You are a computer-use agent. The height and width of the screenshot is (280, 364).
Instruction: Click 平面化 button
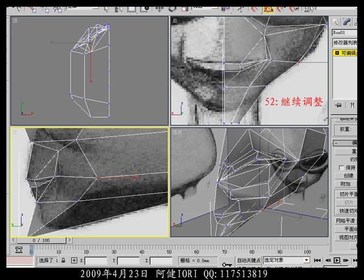tap(347, 229)
